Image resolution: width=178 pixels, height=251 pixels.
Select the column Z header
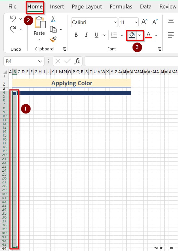116,72
